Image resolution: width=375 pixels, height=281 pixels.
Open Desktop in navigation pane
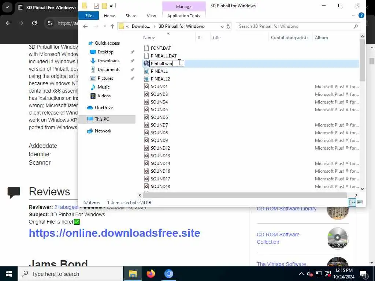[105, 52]
